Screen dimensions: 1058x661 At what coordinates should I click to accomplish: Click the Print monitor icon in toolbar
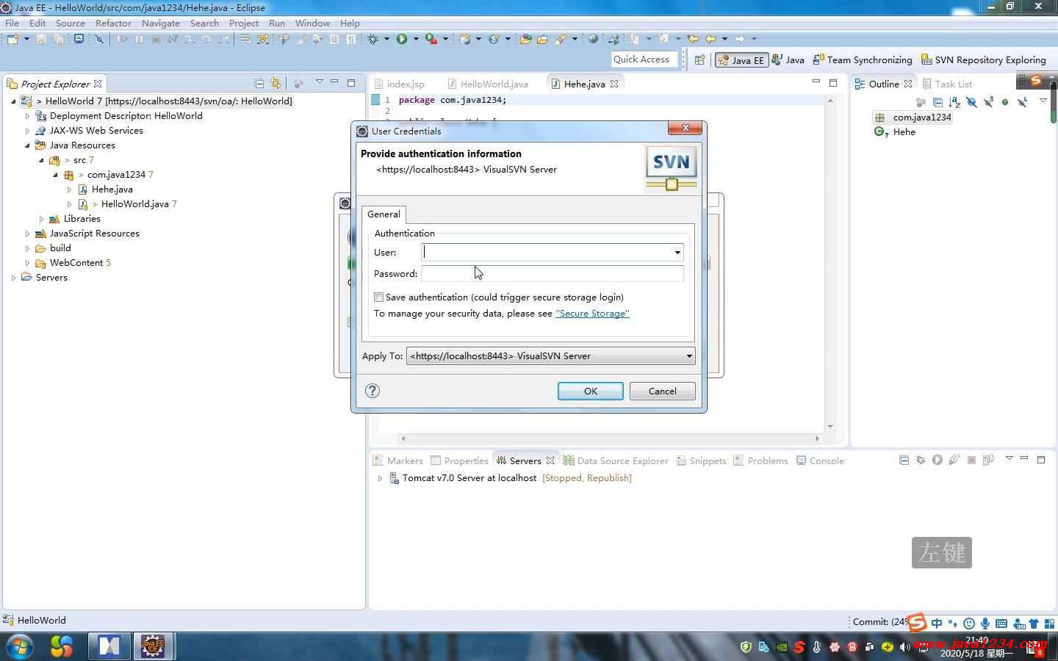click(79, 38)
